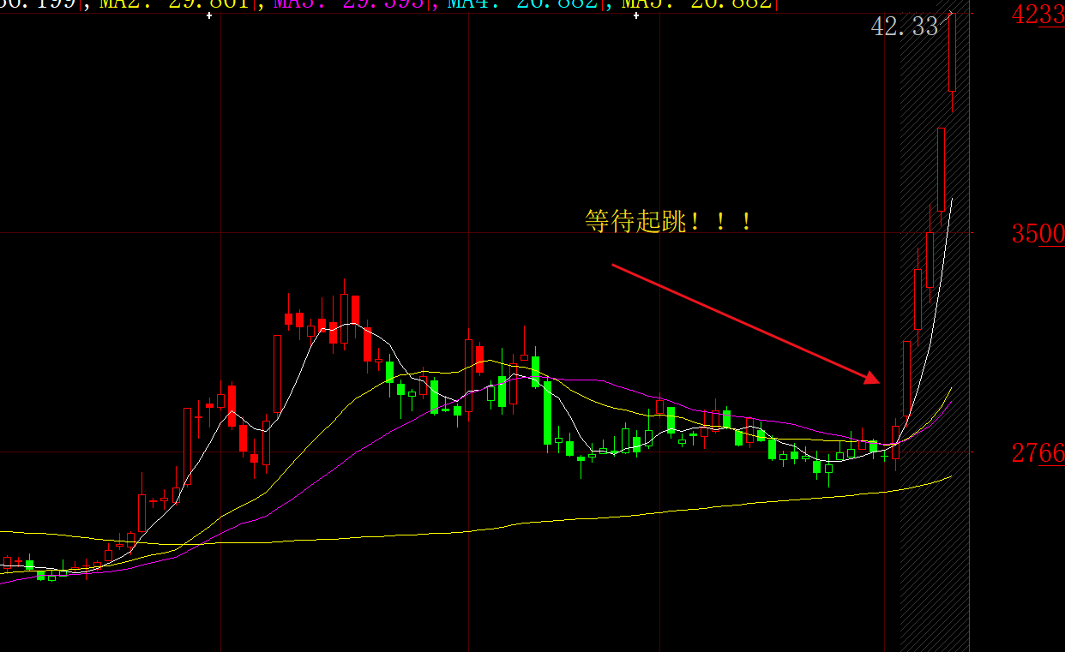
Task: Click the cyan MA4 26.882 indicator label
Action: 522,3
